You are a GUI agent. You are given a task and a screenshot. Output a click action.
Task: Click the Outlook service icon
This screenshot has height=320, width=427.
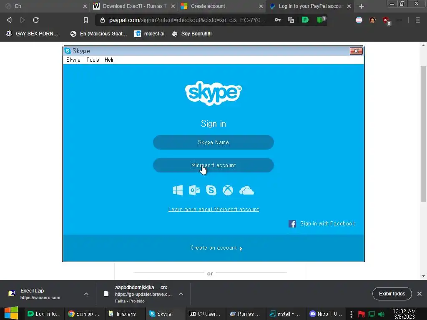click(x=194, y=190)
